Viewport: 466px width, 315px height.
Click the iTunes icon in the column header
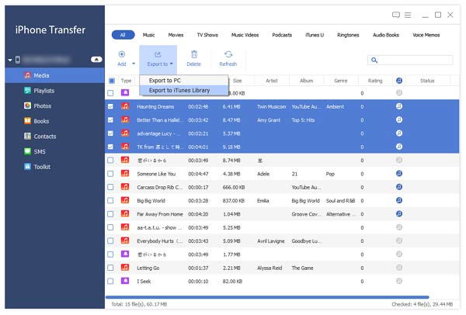coord(399,81)
